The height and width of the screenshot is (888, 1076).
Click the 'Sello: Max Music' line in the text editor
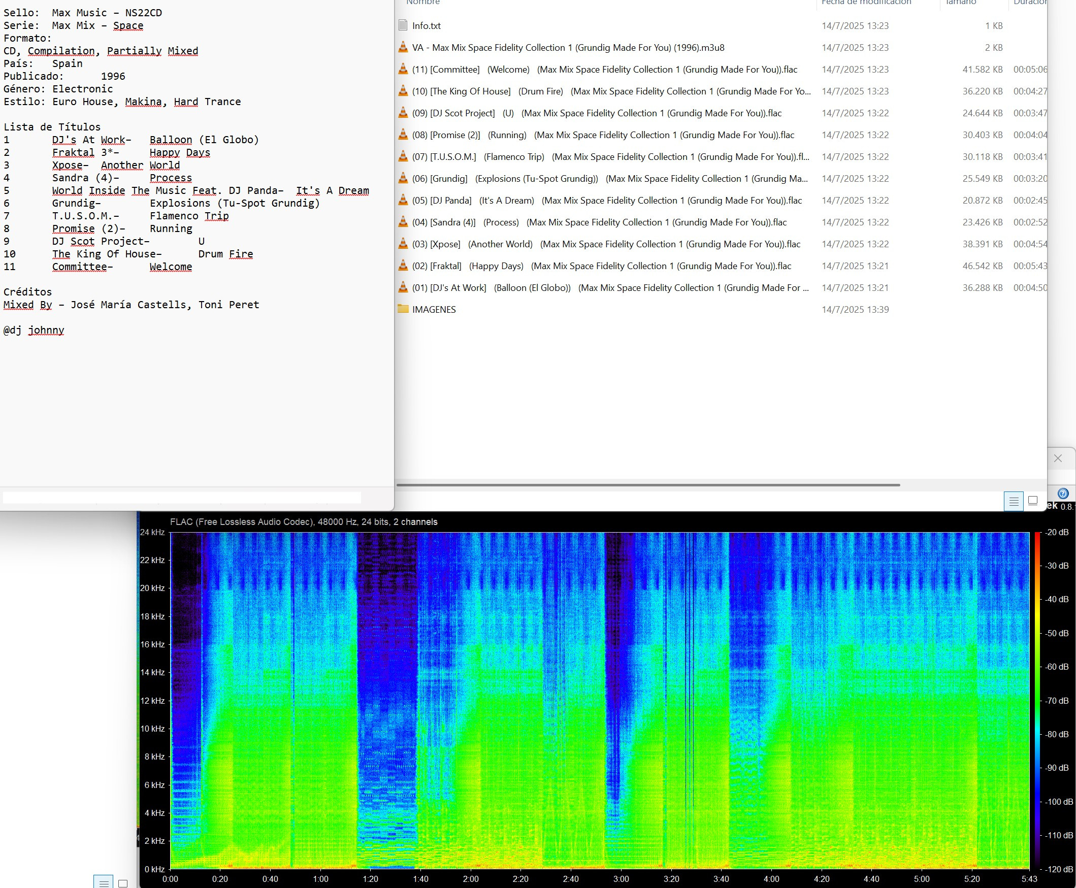click(83, 13)
